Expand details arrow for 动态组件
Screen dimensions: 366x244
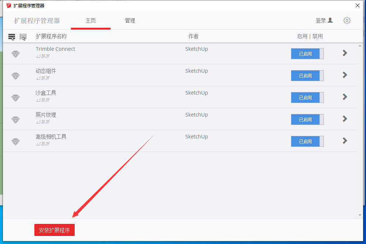coord(345,75)
